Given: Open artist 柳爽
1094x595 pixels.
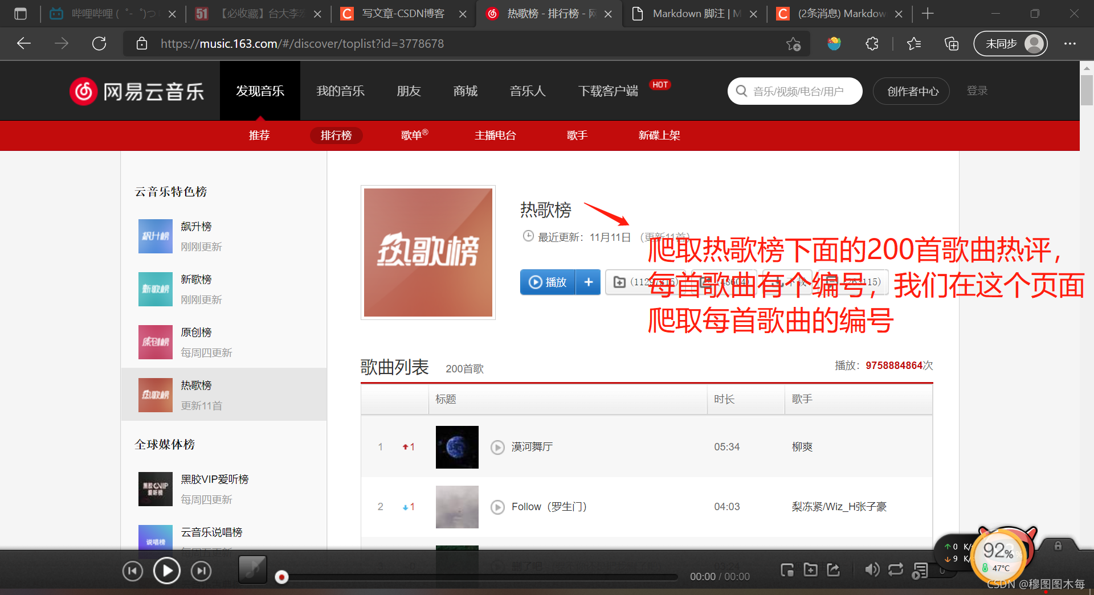Looking at the screenshot, I should click(x=802, y=447).
